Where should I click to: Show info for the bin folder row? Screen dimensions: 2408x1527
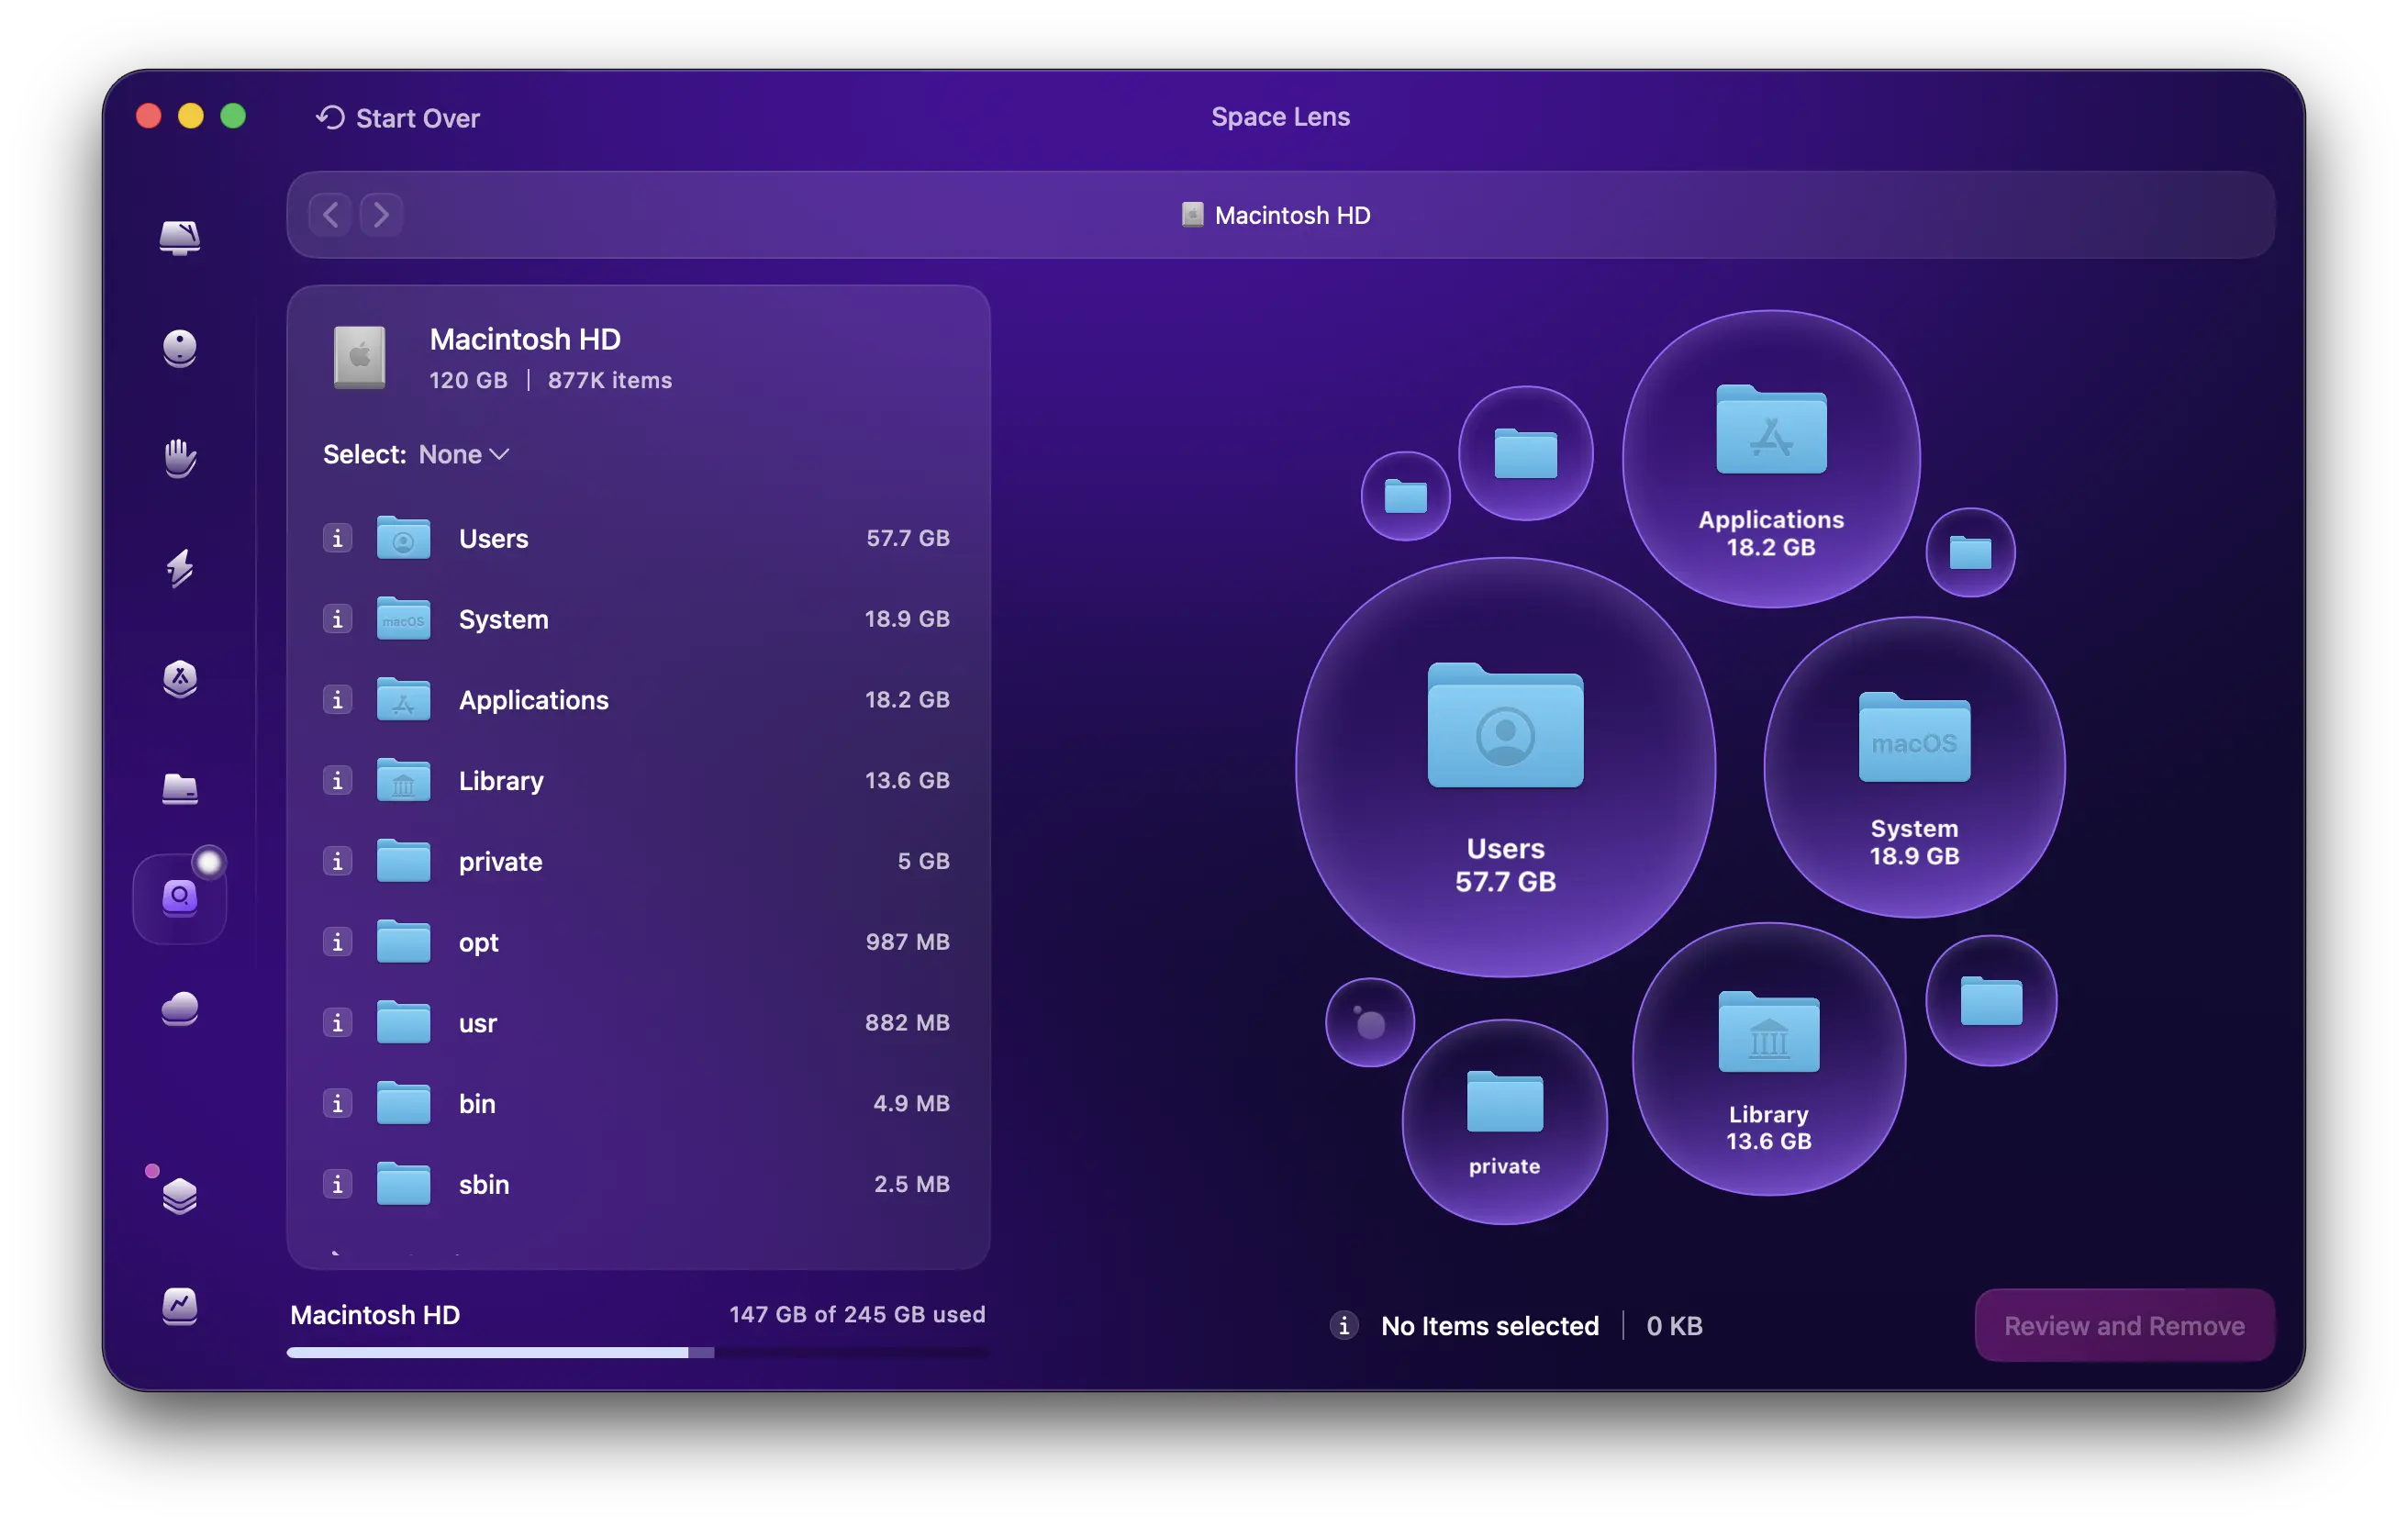[x=338, y=1104]
